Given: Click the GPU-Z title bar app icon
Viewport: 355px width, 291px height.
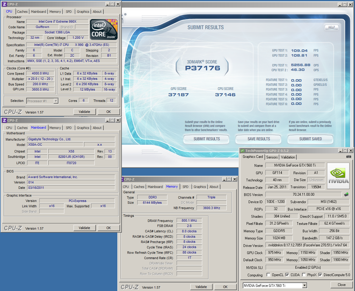Looking at the screenshot, I should [x=242, y=151].
